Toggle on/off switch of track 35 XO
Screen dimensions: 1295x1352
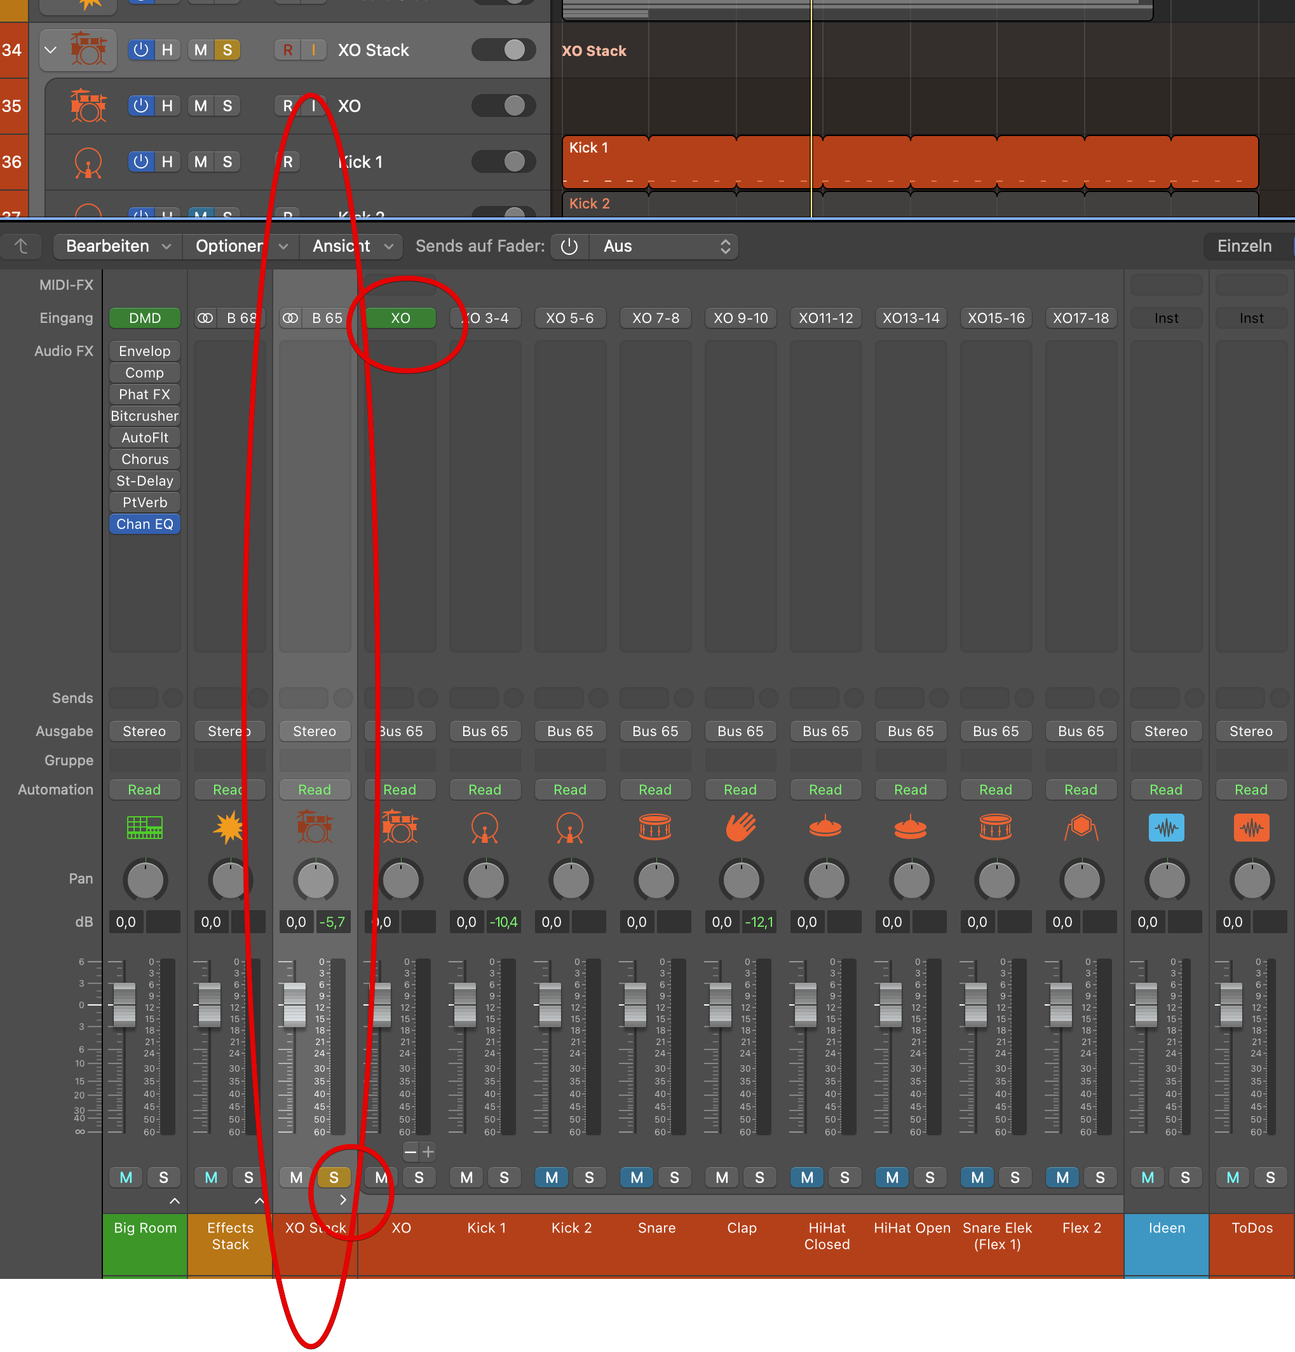click(x=503, y=106)
